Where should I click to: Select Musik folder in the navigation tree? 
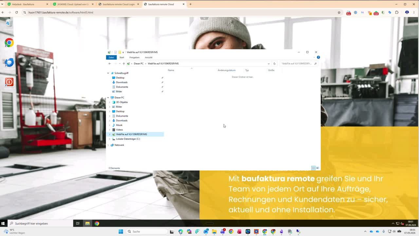click(x=119, y=125)
